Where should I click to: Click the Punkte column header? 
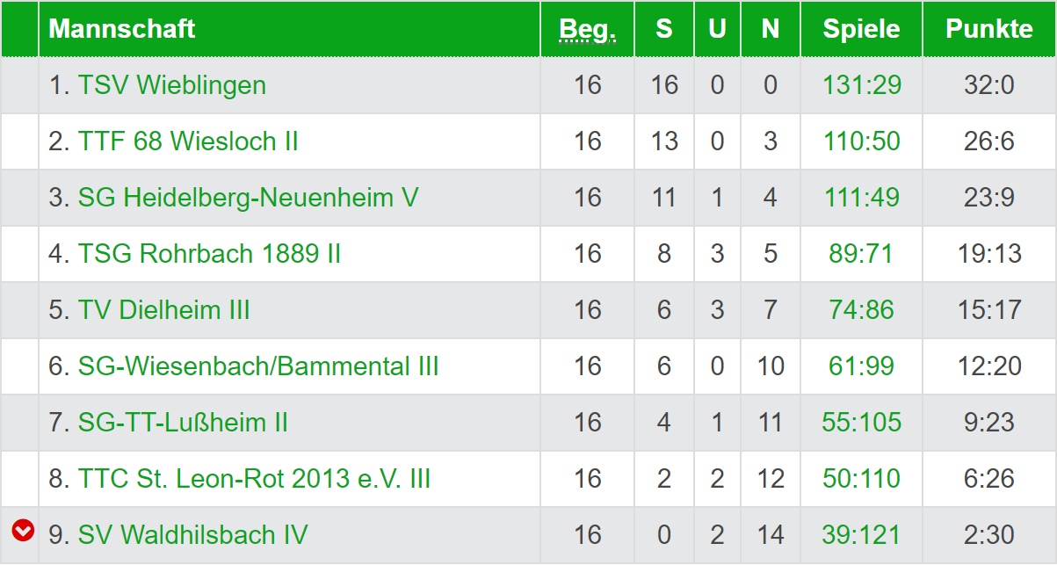pos(988,29)
